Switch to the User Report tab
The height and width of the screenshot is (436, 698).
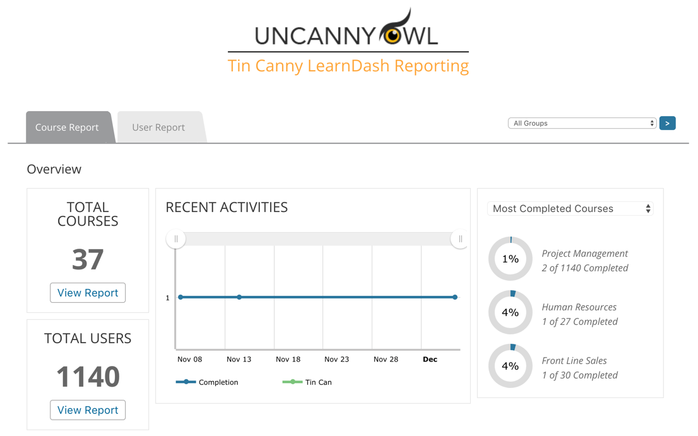pyautogui.click(x=158, y=127)
